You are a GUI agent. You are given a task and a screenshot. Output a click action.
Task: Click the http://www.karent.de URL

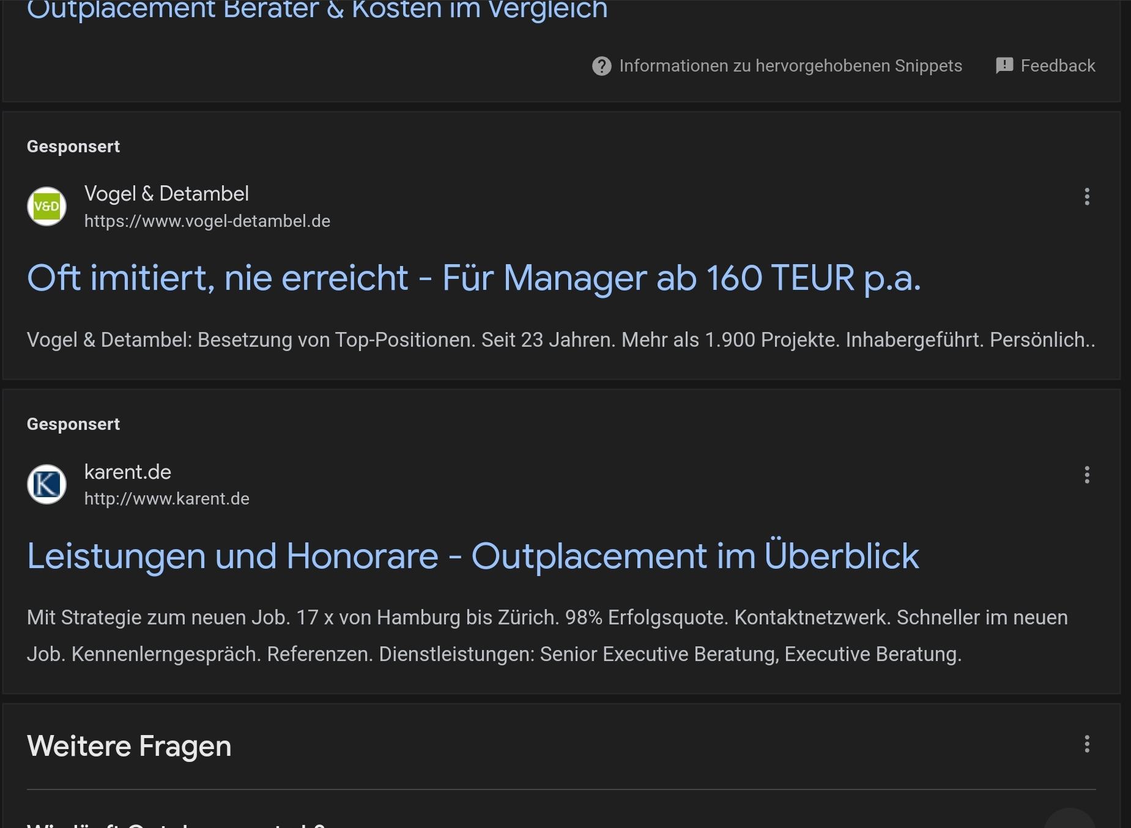pyautogui.click(x=167, y=499)
